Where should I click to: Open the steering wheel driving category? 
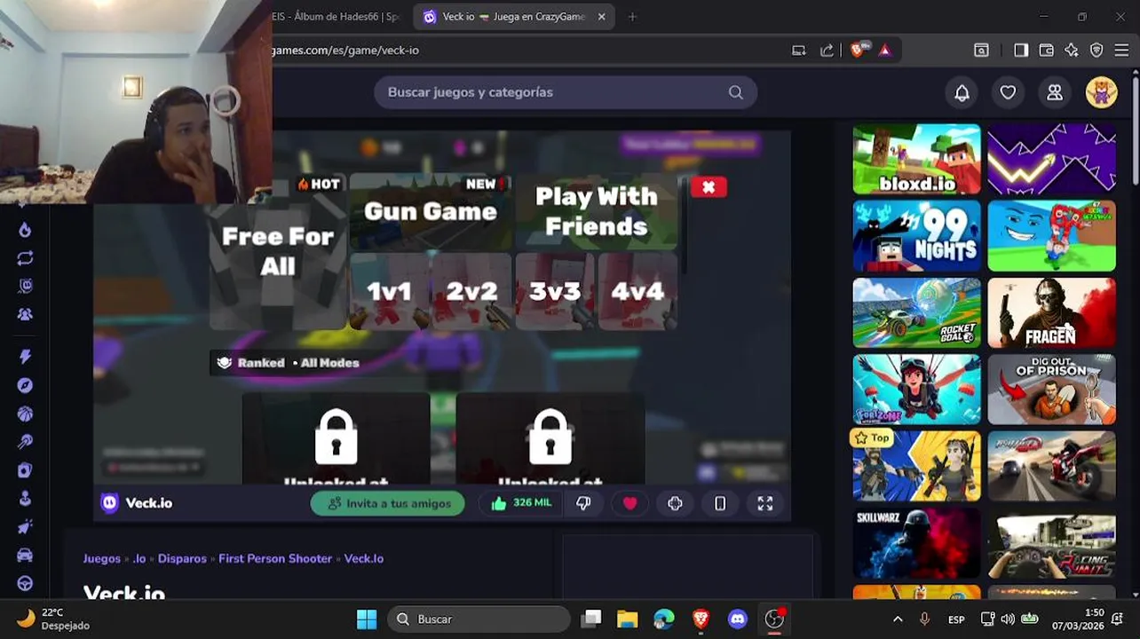point(25,584)
